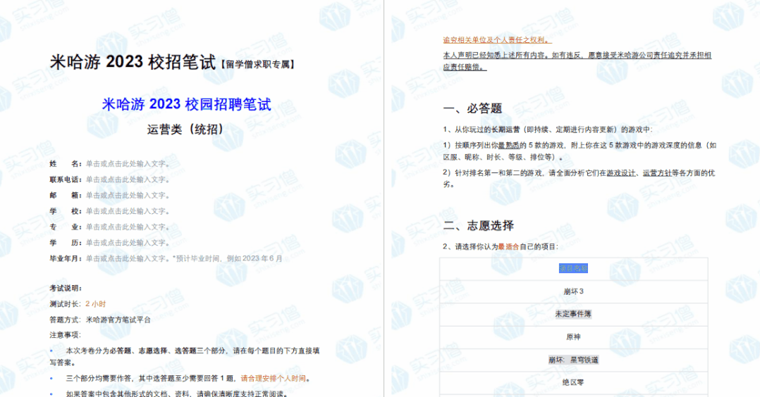Click the 姓名 placeholder text field

(128, 163)
